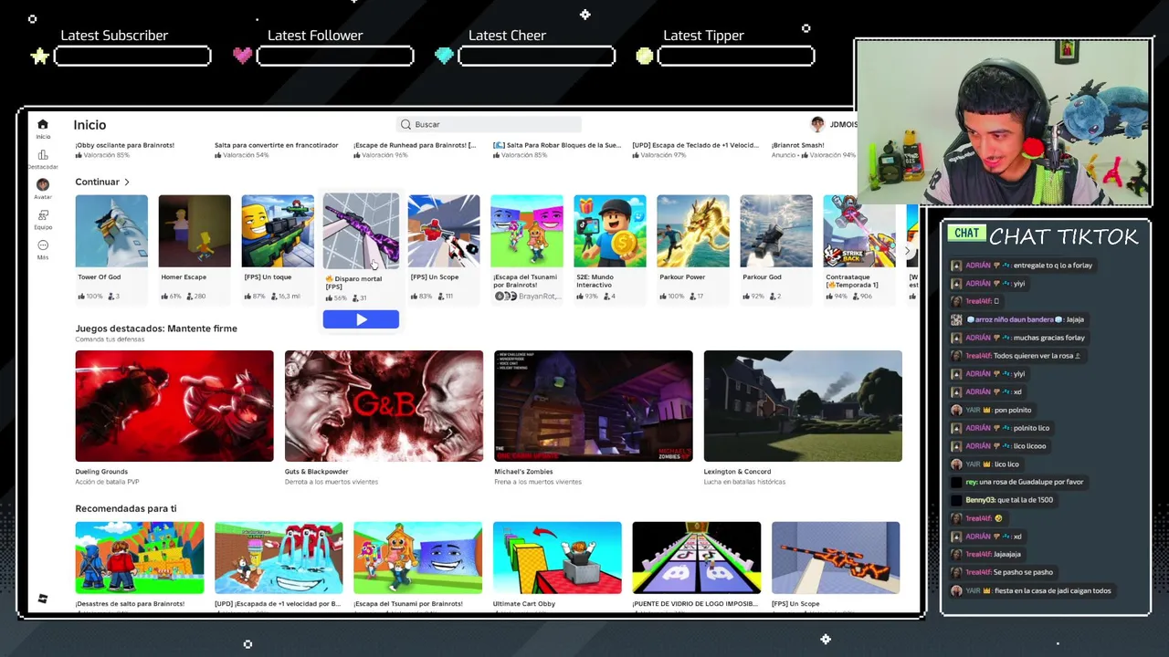1169x657 pixels.
Task: Click chat message 'una rosa de Guadalupe por favor'
Action: (x=1030, y=482)
